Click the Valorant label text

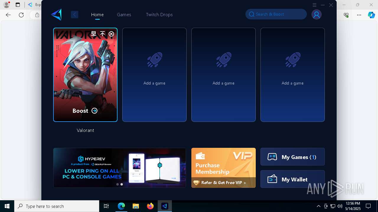click(x=85, y=130)
